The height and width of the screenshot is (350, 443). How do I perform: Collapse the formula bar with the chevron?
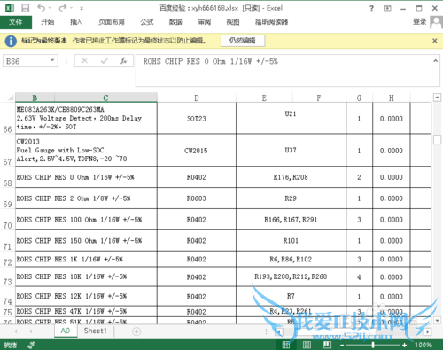(x=435, y=61)
